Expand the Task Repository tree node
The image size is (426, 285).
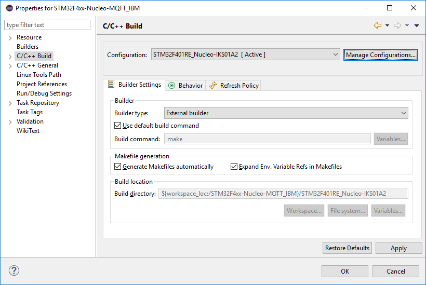coord(10,103)
